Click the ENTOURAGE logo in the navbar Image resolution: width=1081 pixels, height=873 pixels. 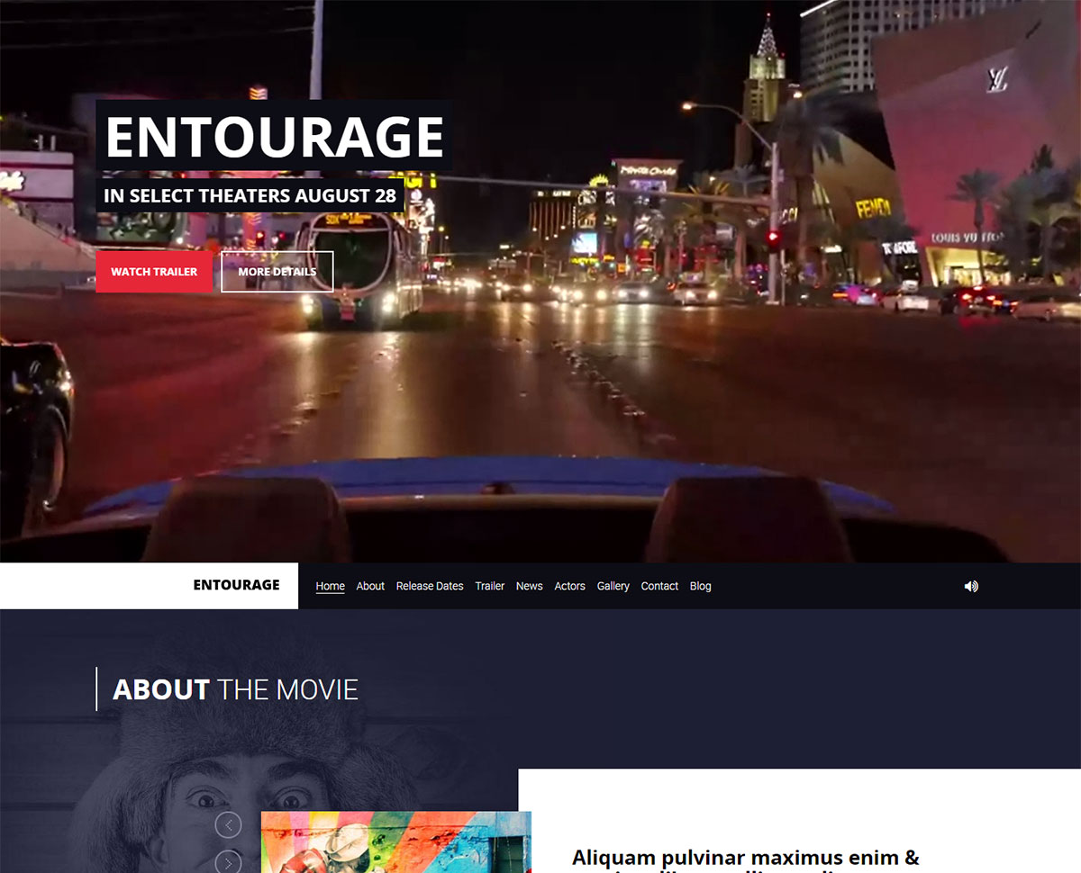236,585
